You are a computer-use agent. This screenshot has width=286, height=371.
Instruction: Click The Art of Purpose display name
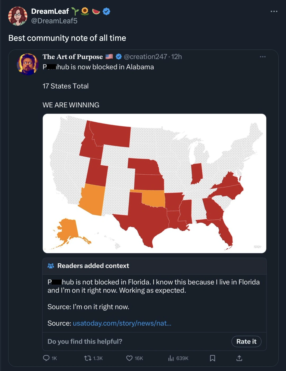point(73,57)
